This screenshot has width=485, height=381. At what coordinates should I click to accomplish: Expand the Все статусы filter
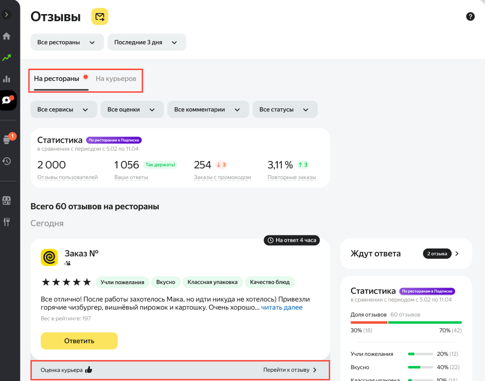(284, 109)
